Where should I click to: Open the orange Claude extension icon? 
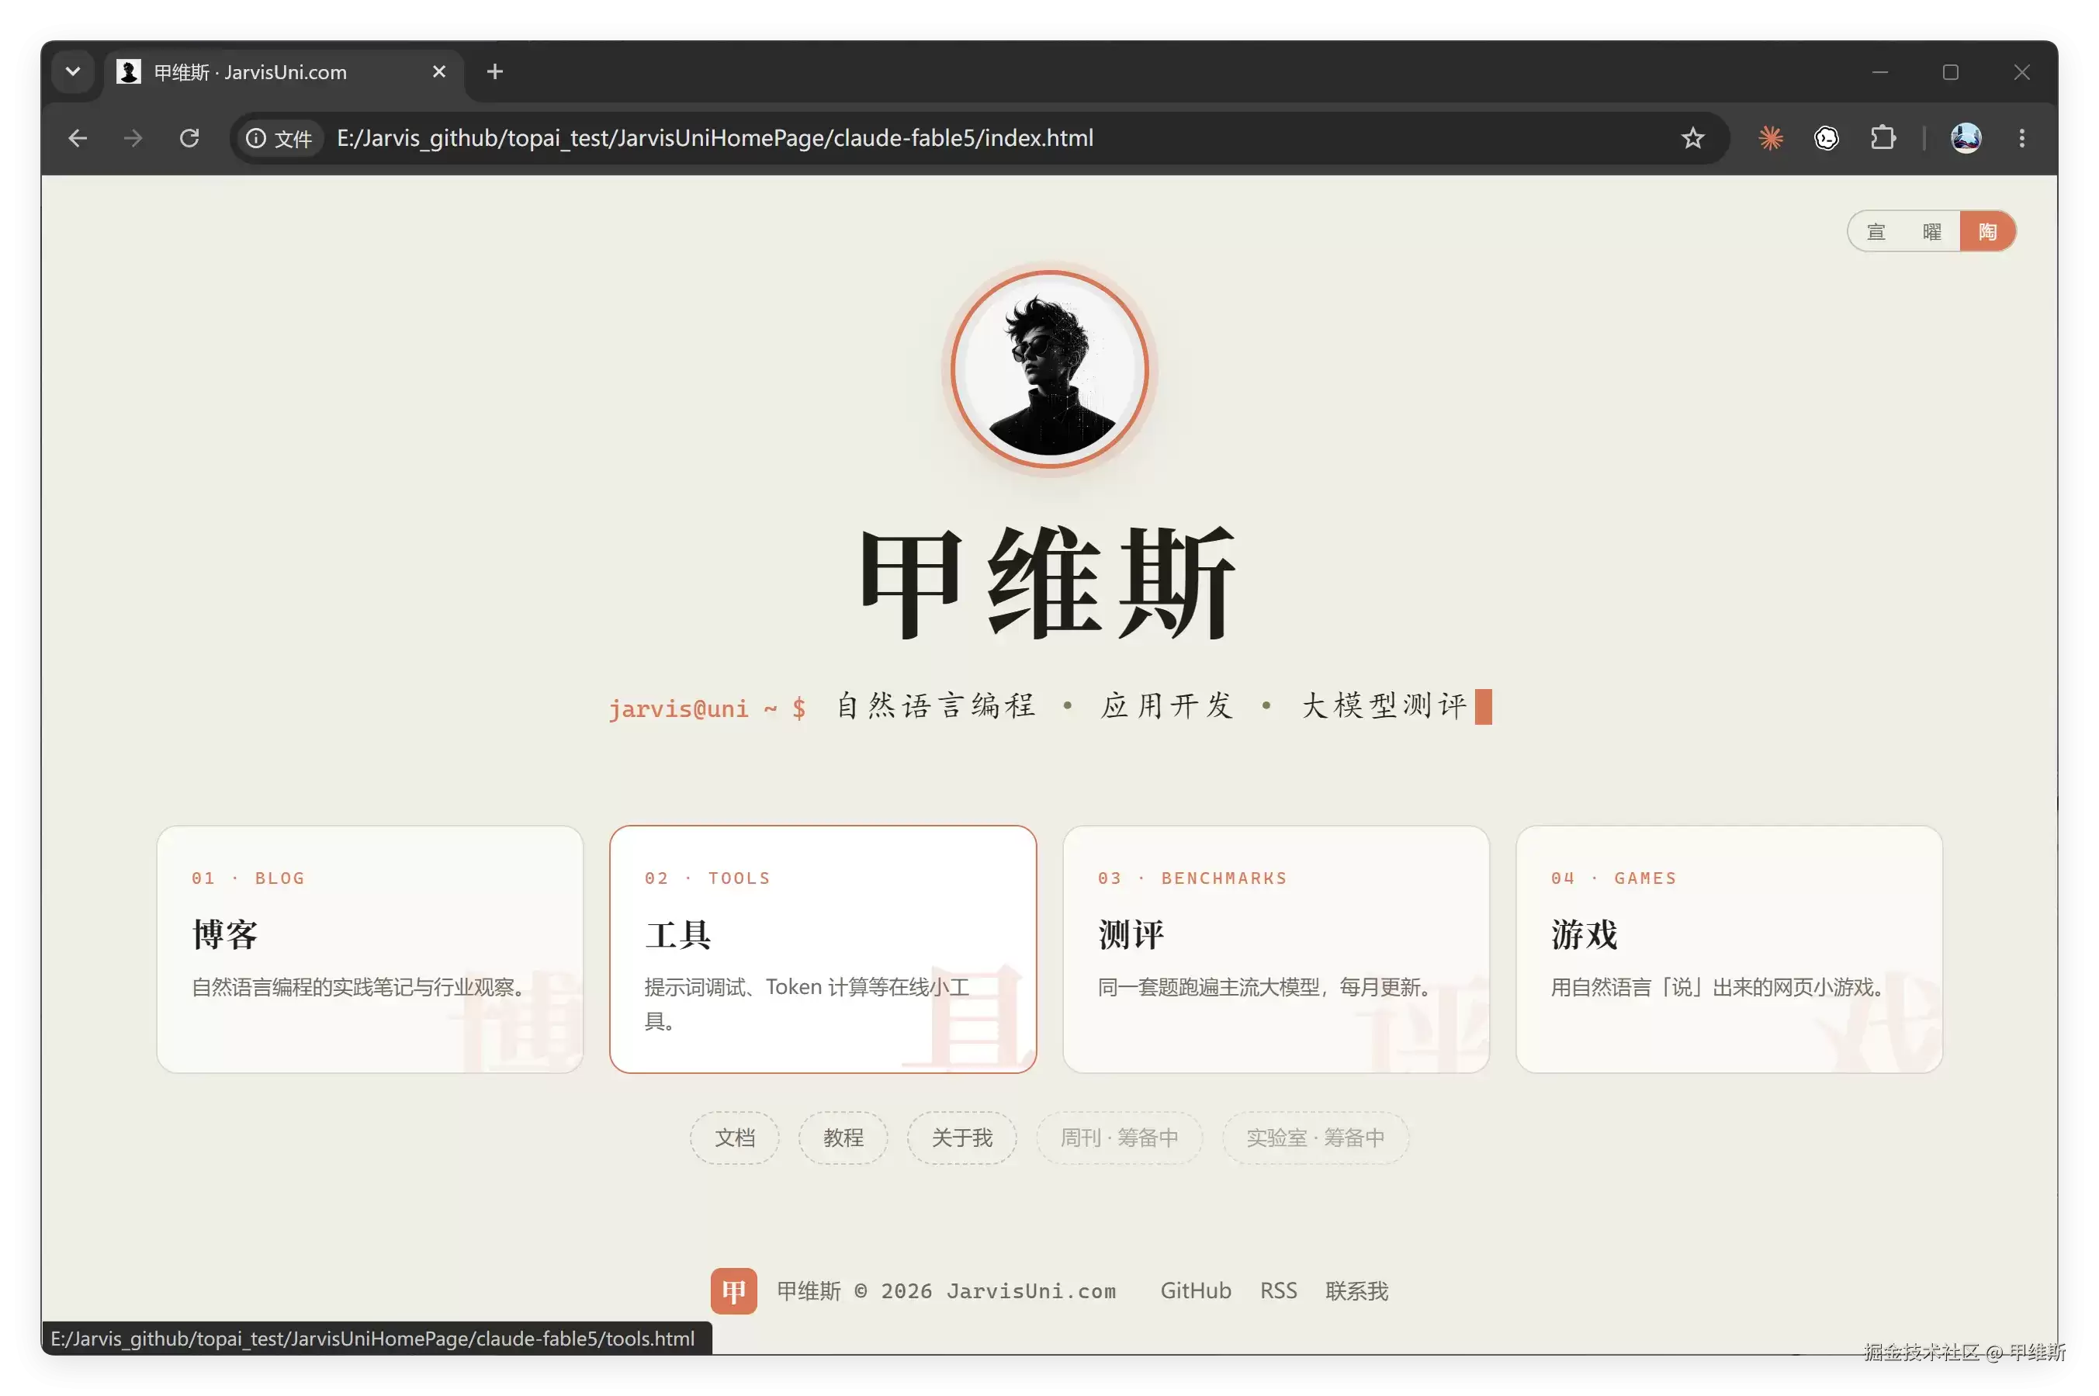1771,138
